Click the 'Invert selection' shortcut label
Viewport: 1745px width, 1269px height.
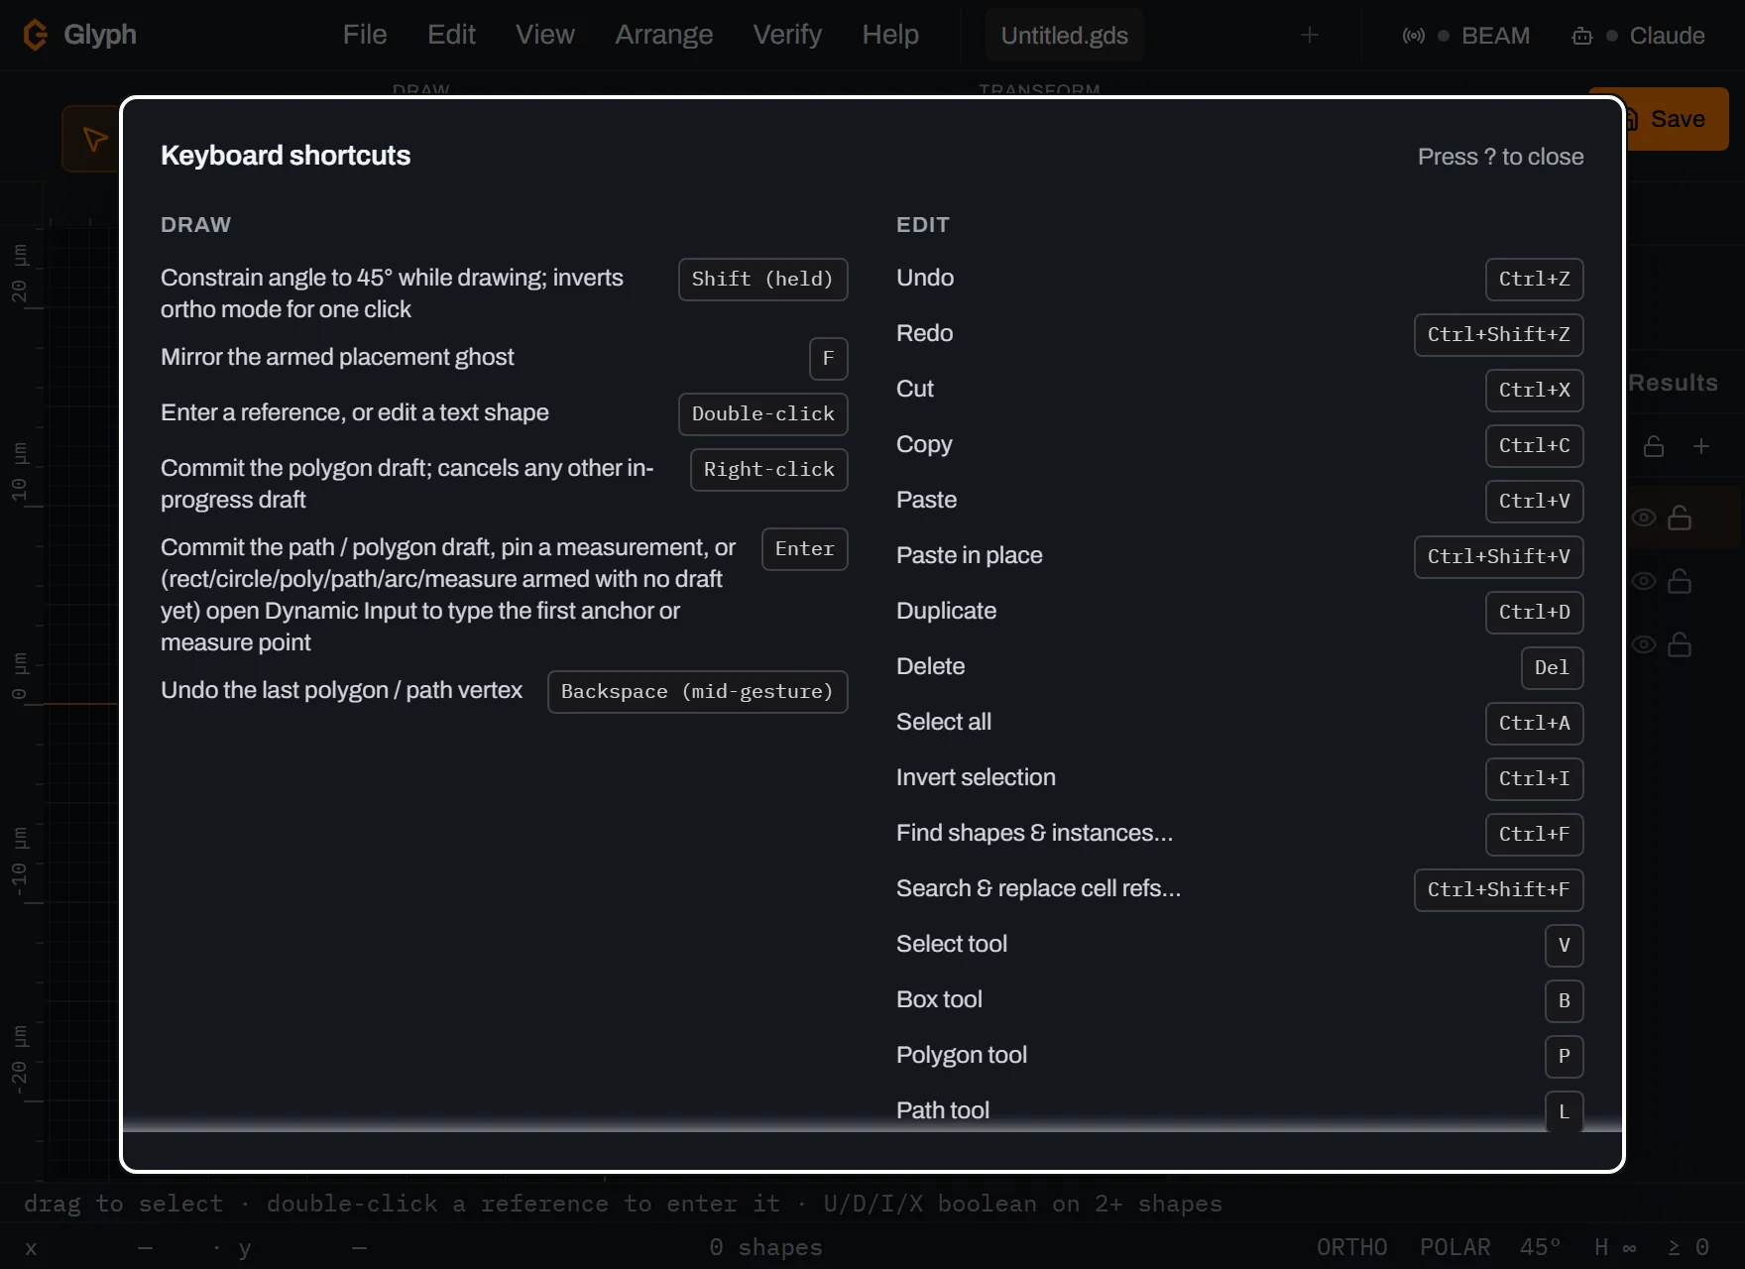(976, 777)
